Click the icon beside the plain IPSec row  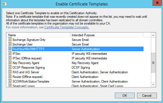click(x=10, y=53)
